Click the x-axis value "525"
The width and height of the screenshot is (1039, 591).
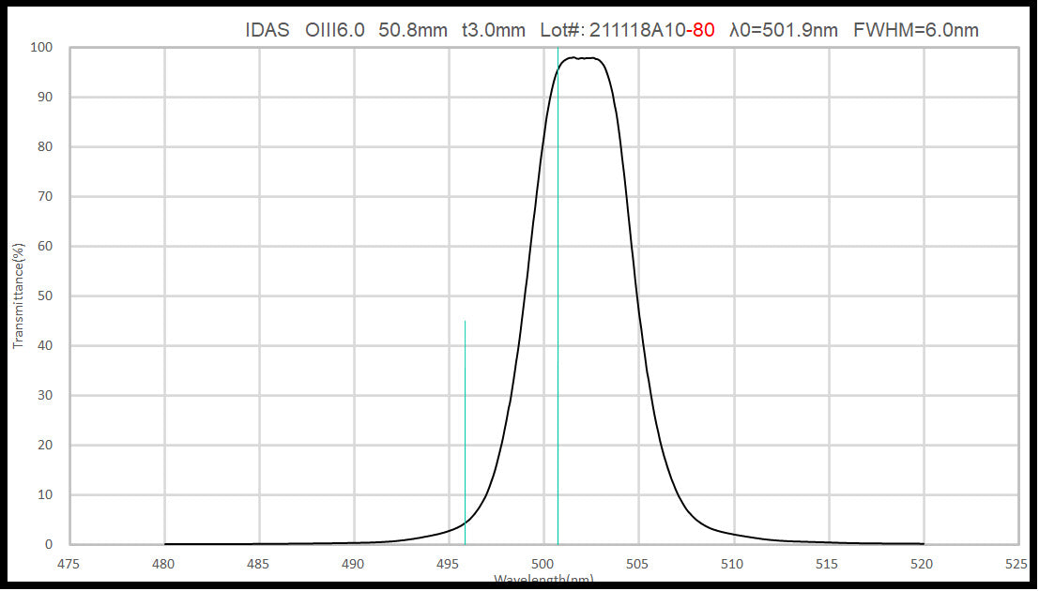1016,565
